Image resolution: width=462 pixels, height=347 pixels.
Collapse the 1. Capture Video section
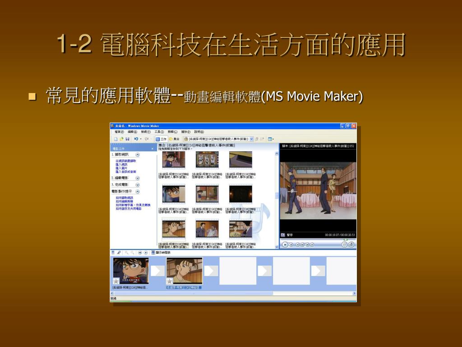click(137, 155)
